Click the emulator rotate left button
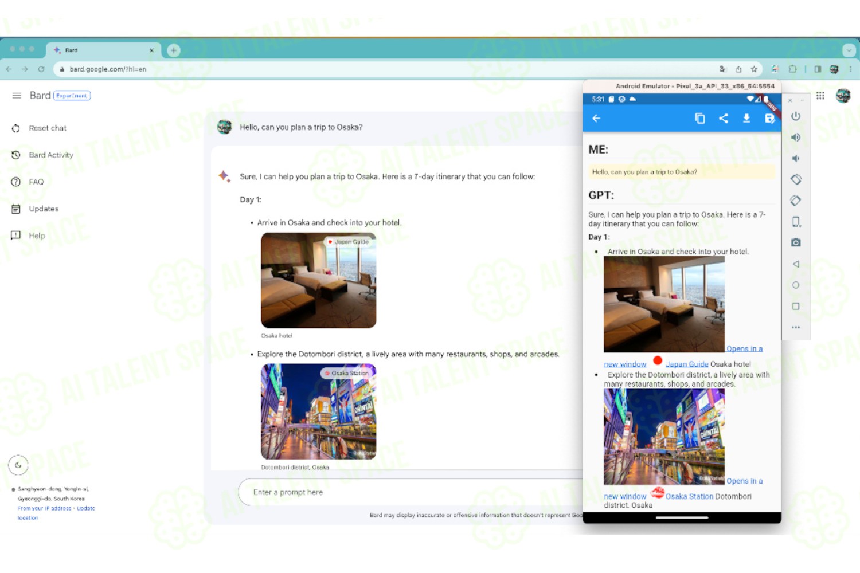Image resolution: width=860 pixels, height=573 pixels. [796, 179]
